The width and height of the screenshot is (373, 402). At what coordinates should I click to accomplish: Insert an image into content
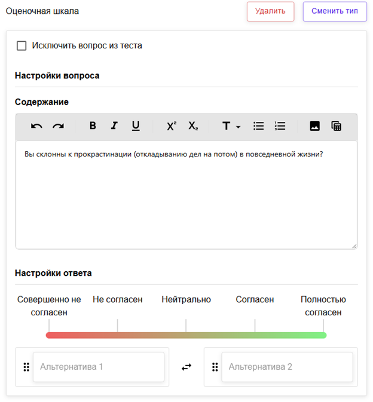pos(314,126)
